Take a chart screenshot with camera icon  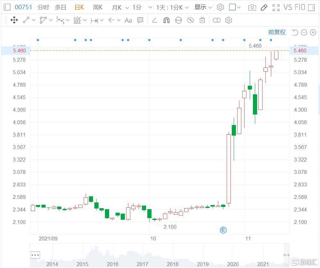click(252, 7)
